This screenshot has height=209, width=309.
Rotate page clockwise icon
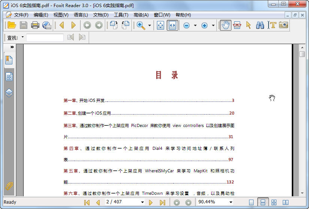[x=114, y=25]
